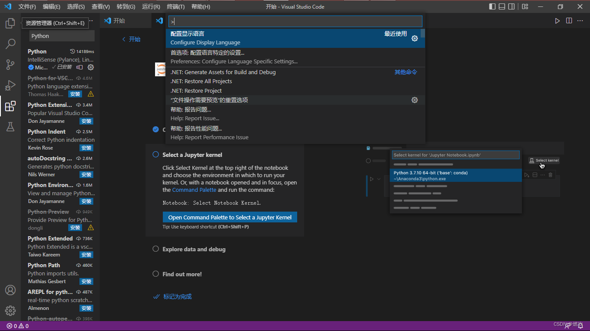The height and width of the screenshot is (331, 590).
Task: Select the Search icon in activity bar
Action: pos(10,44)
